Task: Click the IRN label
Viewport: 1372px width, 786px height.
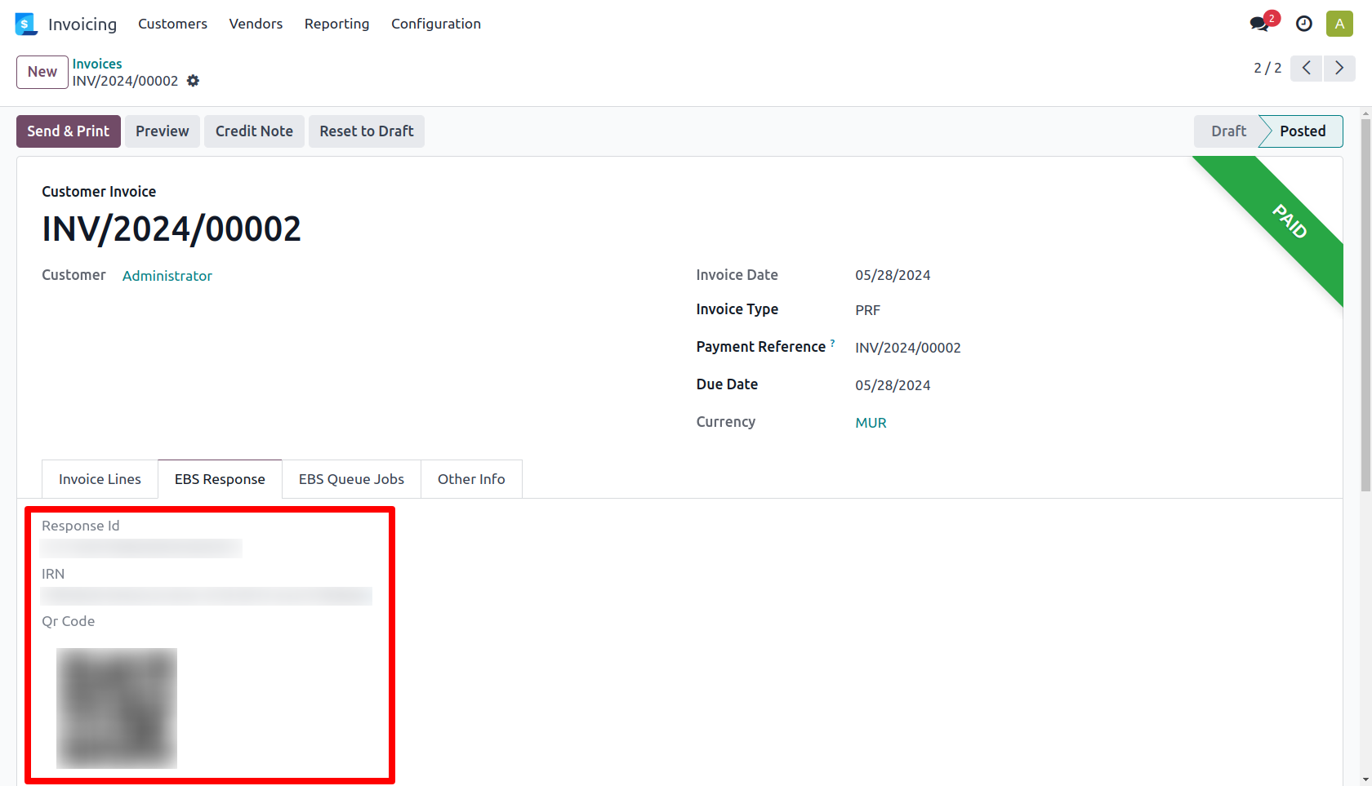Action: [53, 574]
